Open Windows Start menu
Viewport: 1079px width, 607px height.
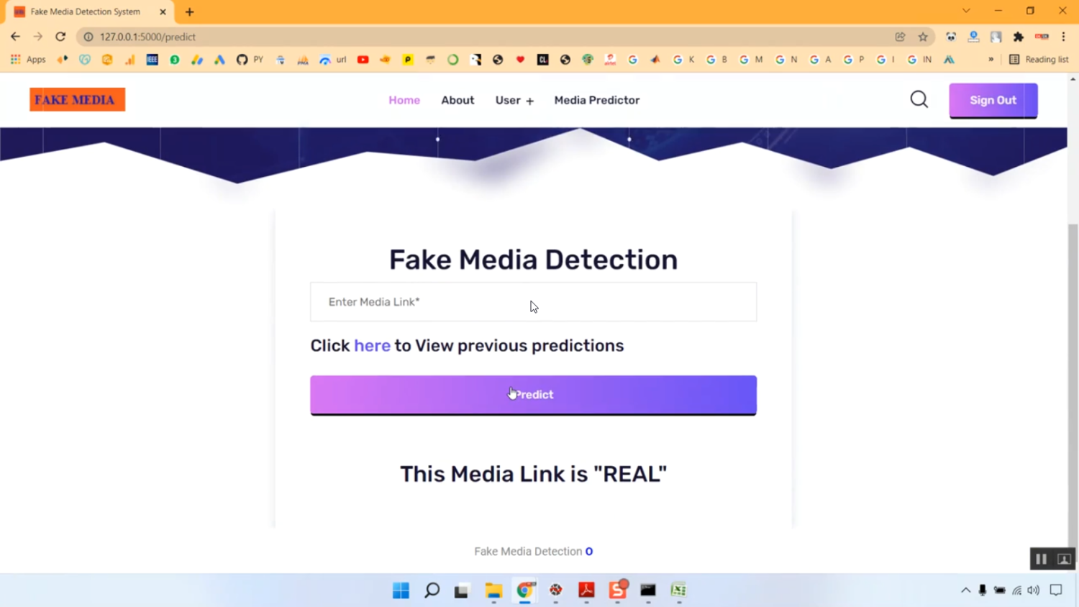point(401,590)
